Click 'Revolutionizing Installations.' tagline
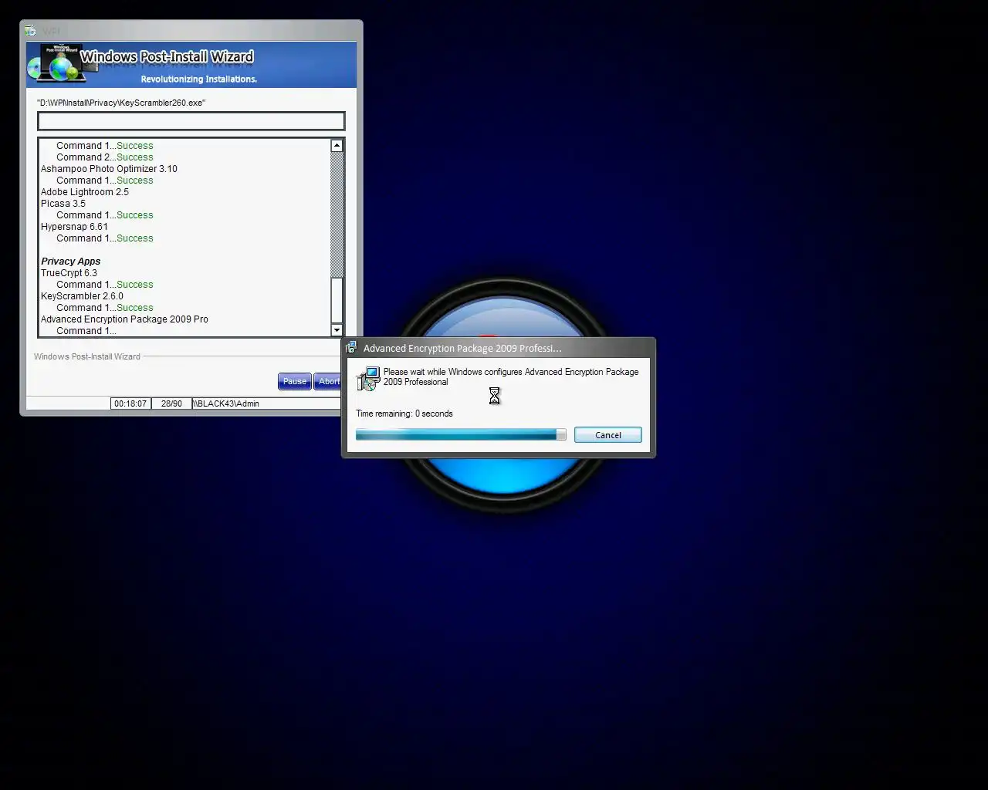Viewport: 988px width, 790px height. coord(199,79)
